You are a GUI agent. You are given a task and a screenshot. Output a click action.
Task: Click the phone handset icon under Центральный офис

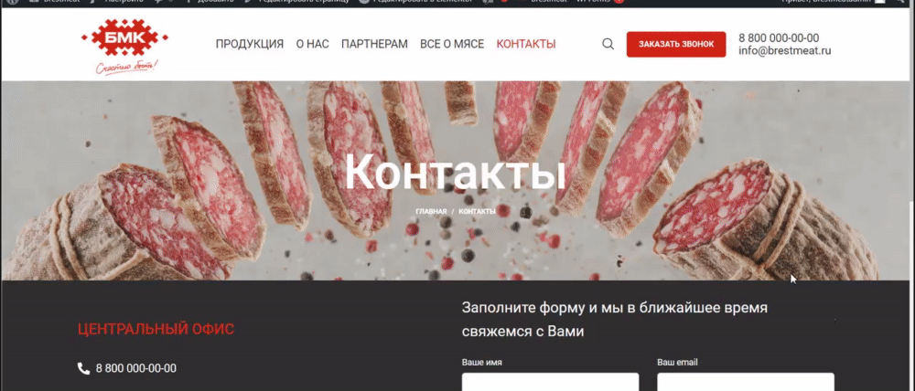83,368
